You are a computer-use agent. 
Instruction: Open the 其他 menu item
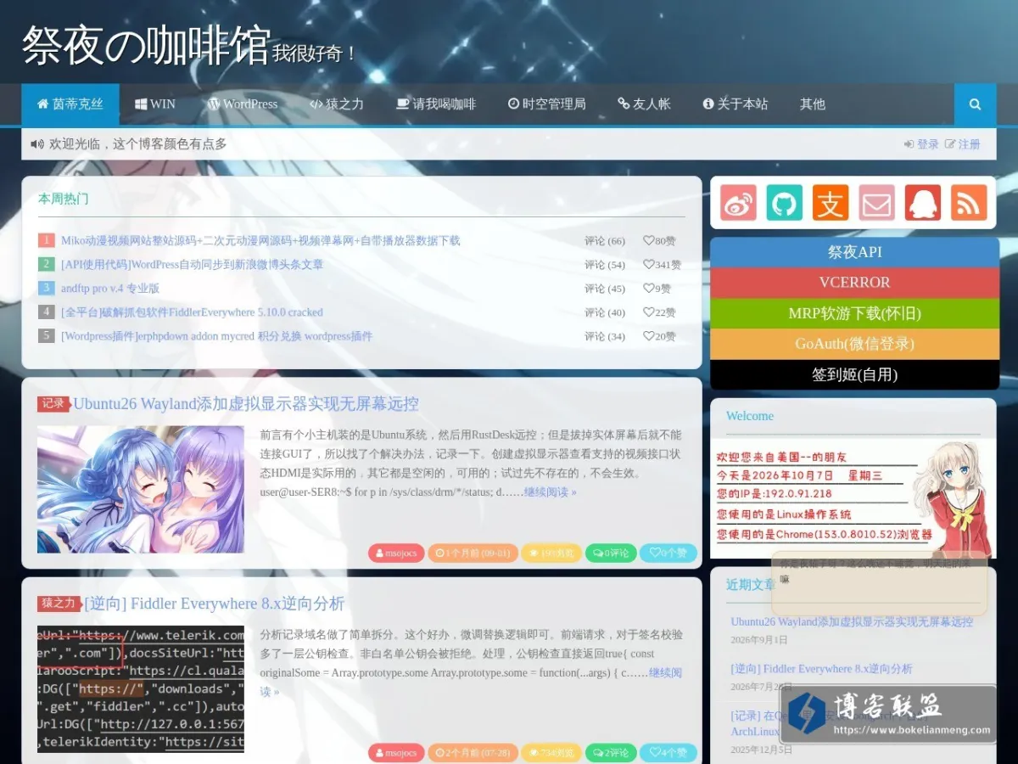813,104
